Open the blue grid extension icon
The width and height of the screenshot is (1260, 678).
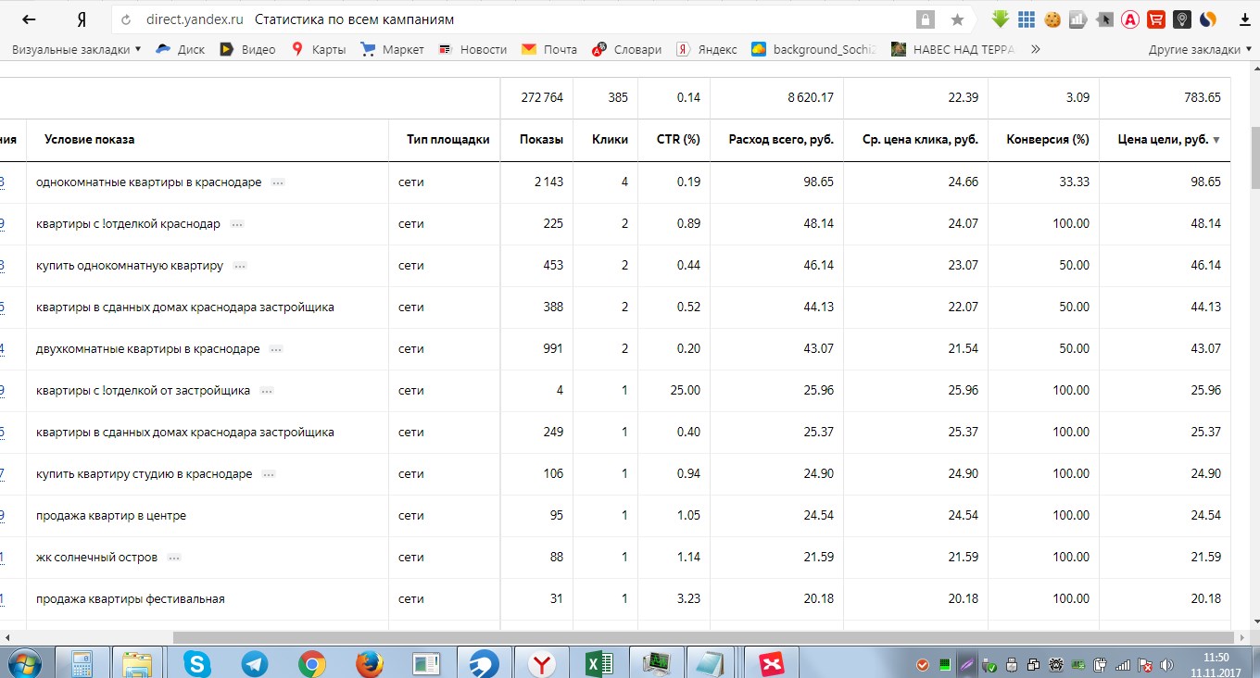pos(1026,19)
